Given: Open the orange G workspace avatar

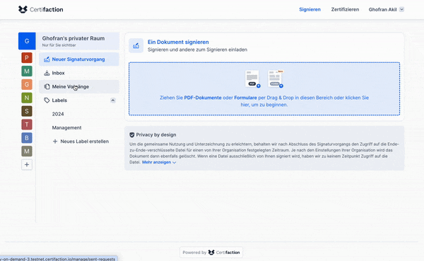Looking at the screenshot, I should coord(27,84).
